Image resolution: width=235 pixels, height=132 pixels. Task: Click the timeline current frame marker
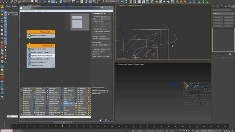(62, 126)
